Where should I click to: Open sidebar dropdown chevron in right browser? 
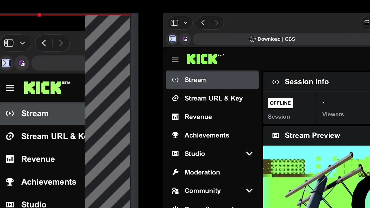pyautogui.click(x=186, y=23)
